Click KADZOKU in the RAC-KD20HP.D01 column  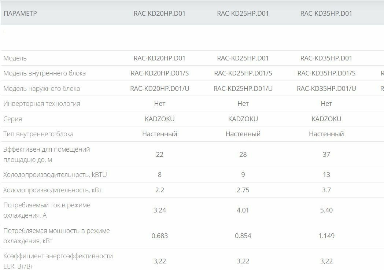click(x=160, y=119)
